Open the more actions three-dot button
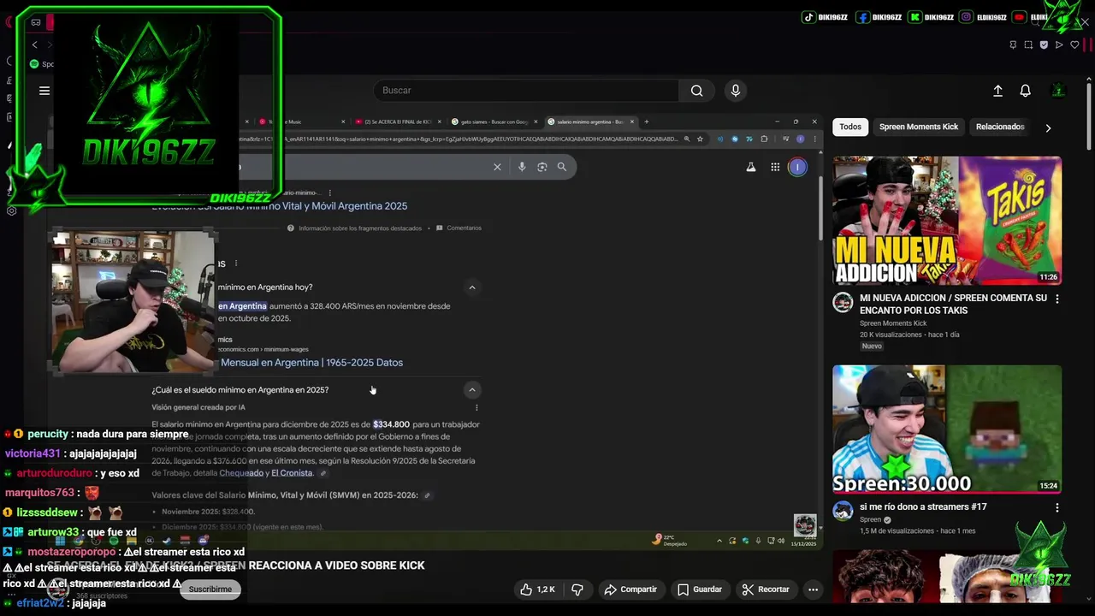 (x=813, y=589)
